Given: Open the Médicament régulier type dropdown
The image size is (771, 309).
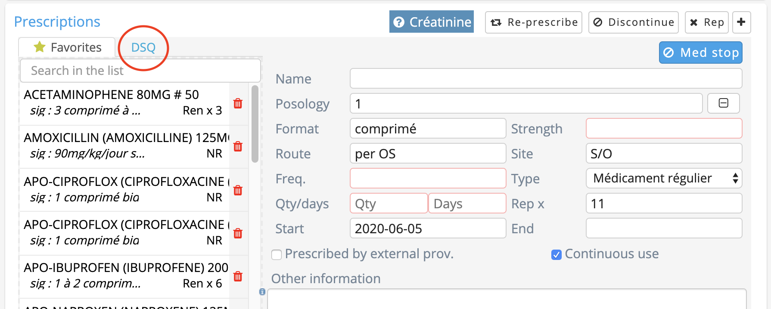Looking at the screenshot, I should (x=664, y=178).
